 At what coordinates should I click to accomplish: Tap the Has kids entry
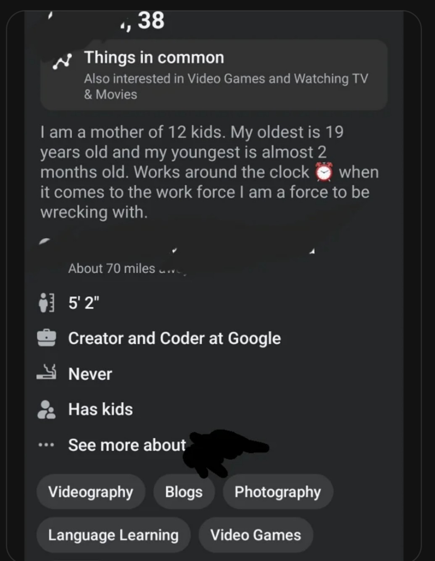click(x=100, y=409)
